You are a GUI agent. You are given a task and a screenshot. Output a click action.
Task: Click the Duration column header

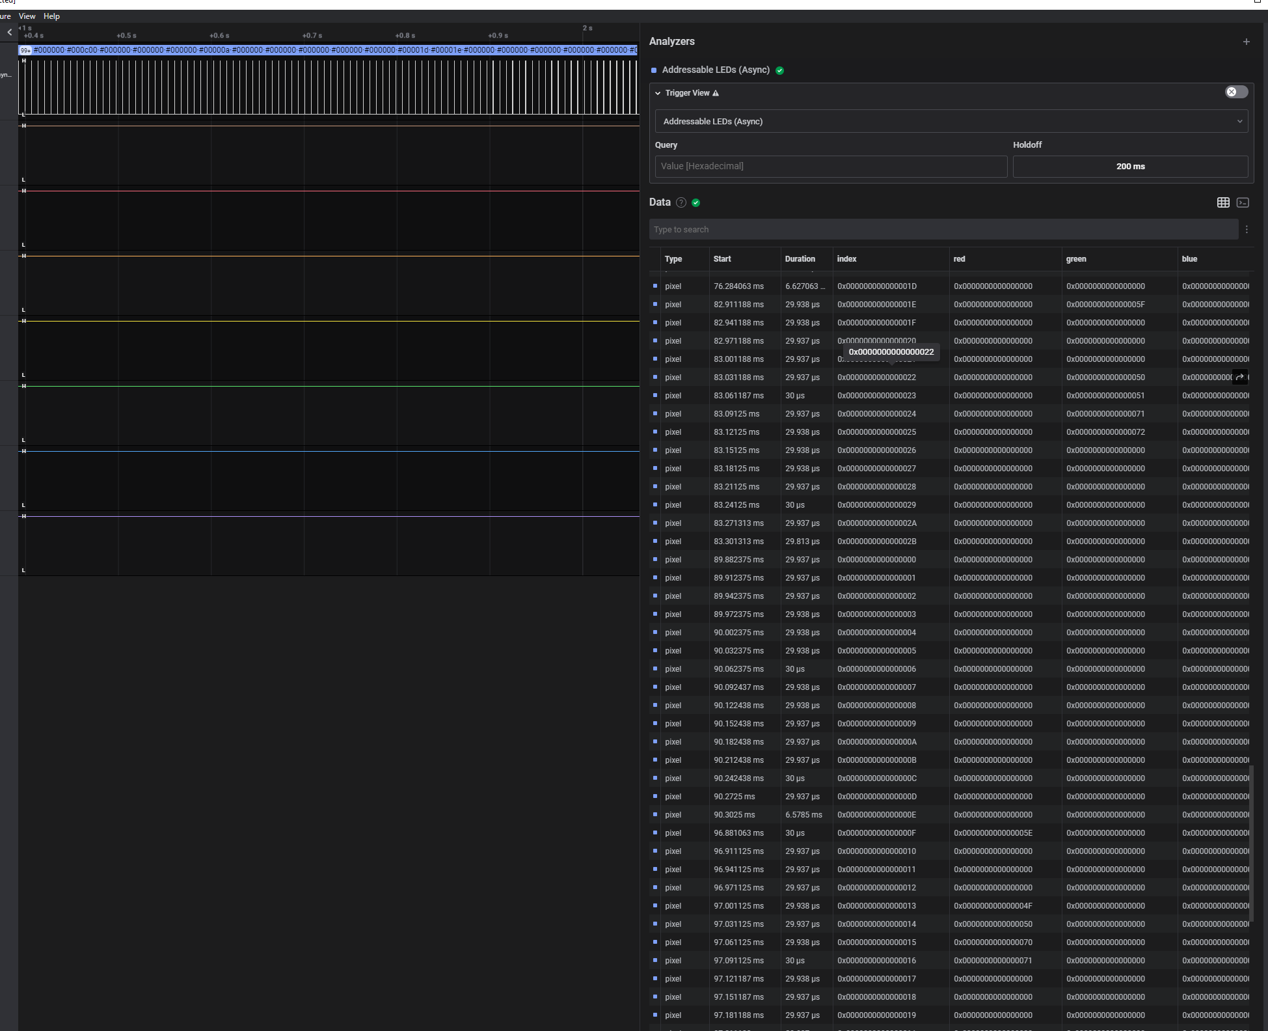coord(800,259)
